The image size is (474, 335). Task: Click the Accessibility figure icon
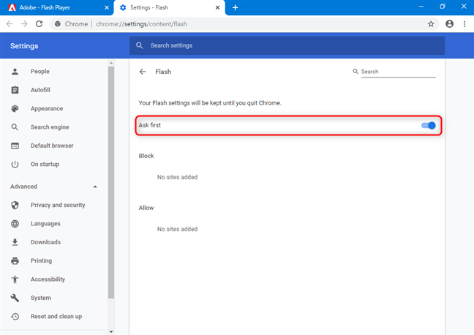pos(15,279)
